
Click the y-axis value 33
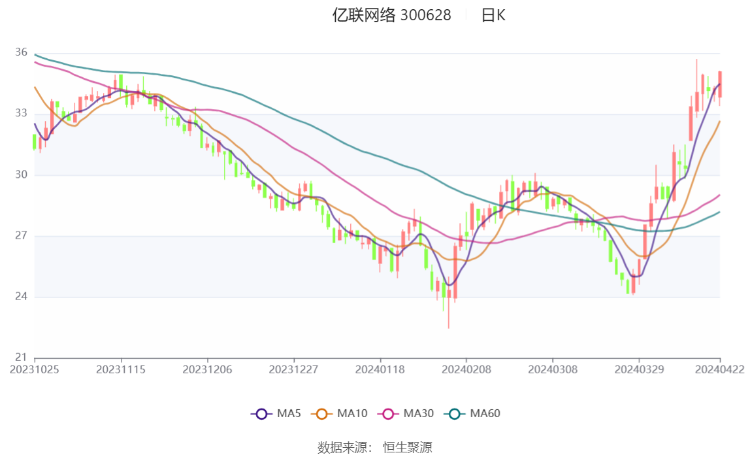click(21, 113)
